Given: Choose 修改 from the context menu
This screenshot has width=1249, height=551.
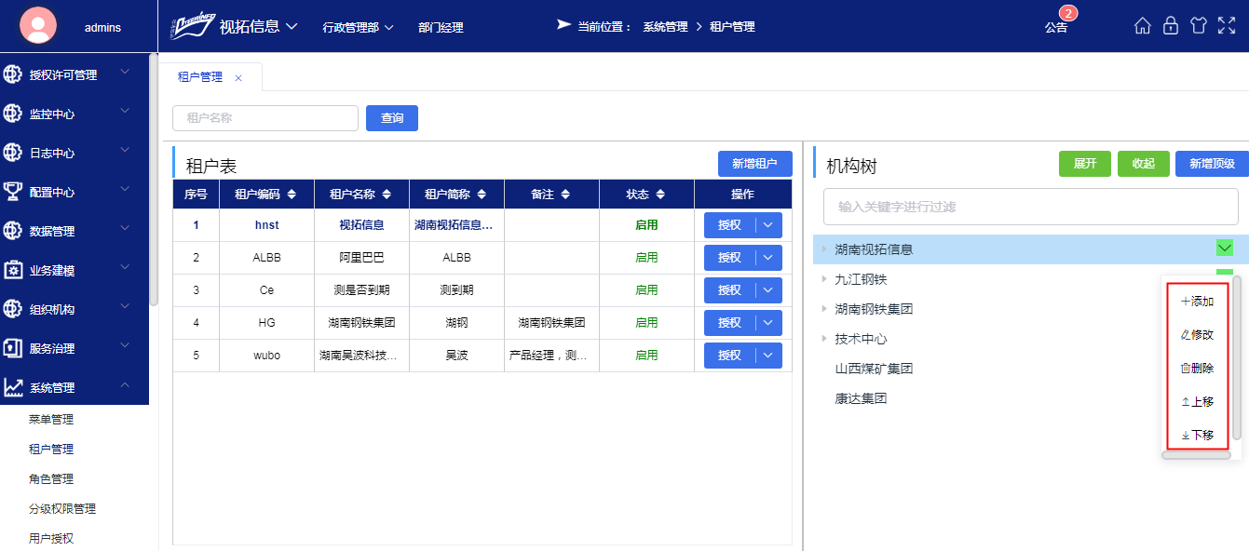Looking at the screenshot, I should 1198,335.
